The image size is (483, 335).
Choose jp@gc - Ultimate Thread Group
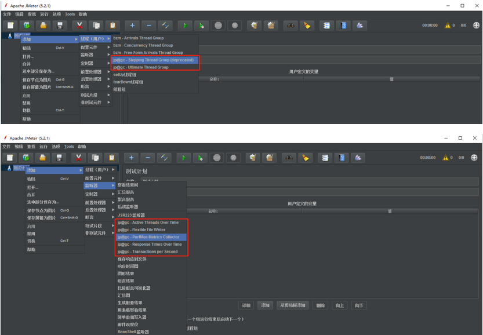click(155, 67)
